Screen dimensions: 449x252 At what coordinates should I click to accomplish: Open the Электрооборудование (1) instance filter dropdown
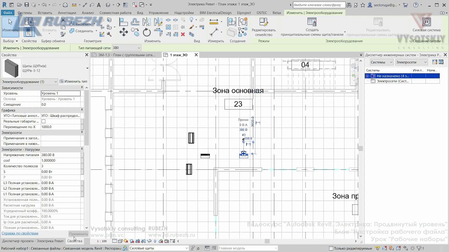coord(29,82)
